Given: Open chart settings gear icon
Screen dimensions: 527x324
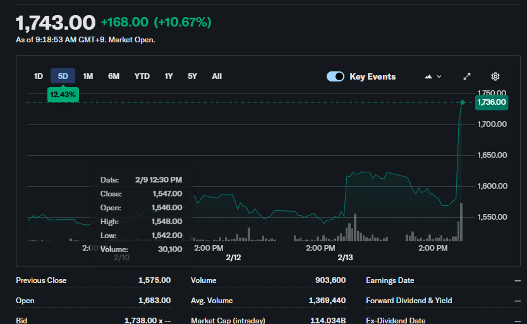Looking at the screenshot, I should (495, 76).
